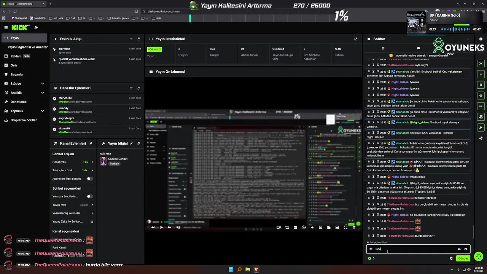This screenshot has height=274, width=487.
Task: Click the text-format icon in chat input
Action: coord(459,249)
